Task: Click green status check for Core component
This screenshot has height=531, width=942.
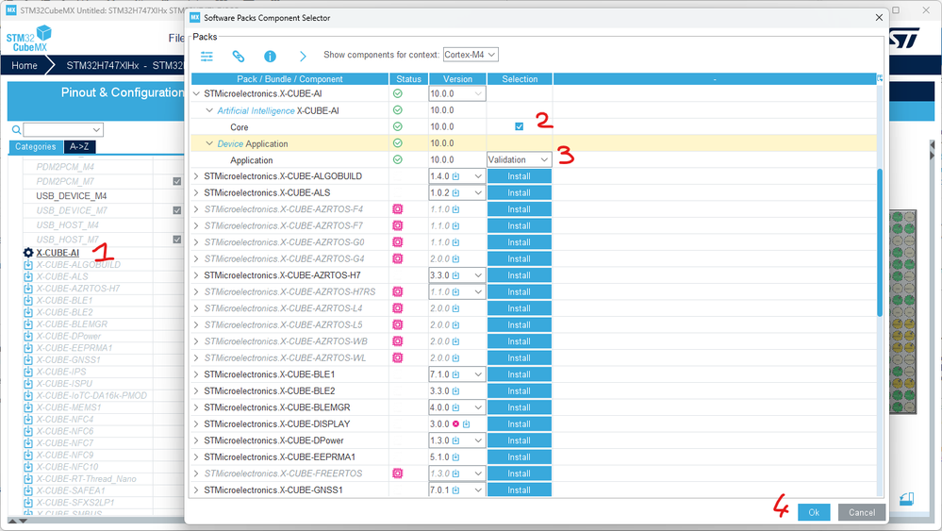Action: click(397, 126)
